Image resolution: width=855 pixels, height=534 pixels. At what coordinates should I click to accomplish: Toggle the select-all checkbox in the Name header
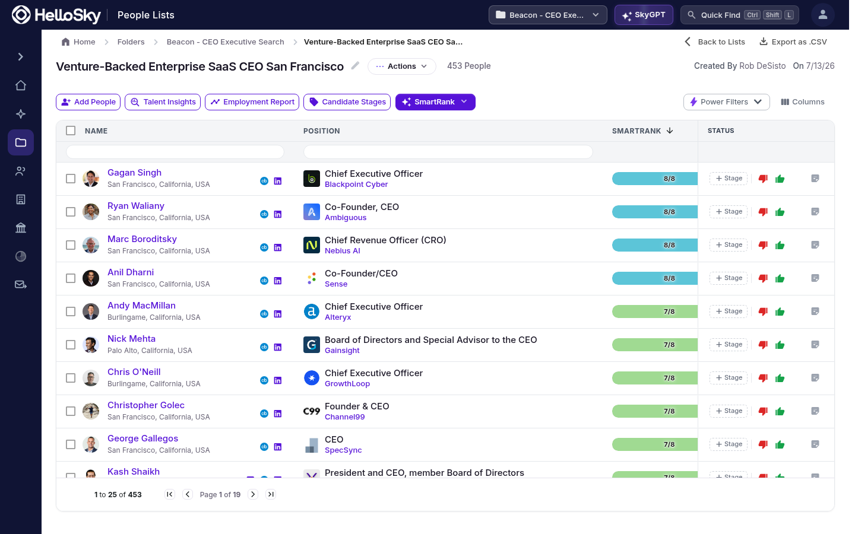pyautogui.click(x=71, y=131)
